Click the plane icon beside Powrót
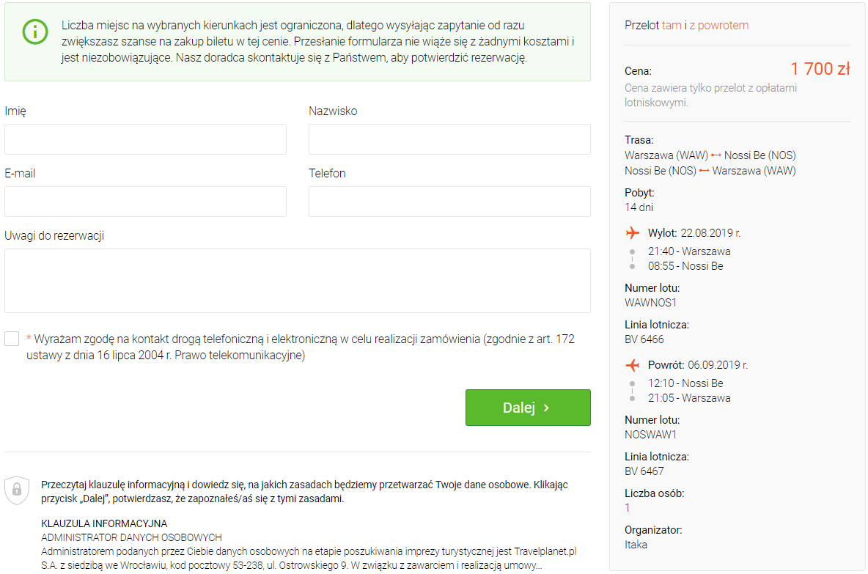 coord(633,365)
